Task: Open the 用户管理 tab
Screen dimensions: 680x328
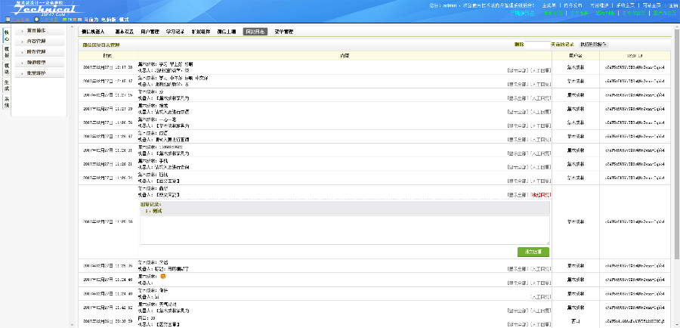Action: pos(150,32)
